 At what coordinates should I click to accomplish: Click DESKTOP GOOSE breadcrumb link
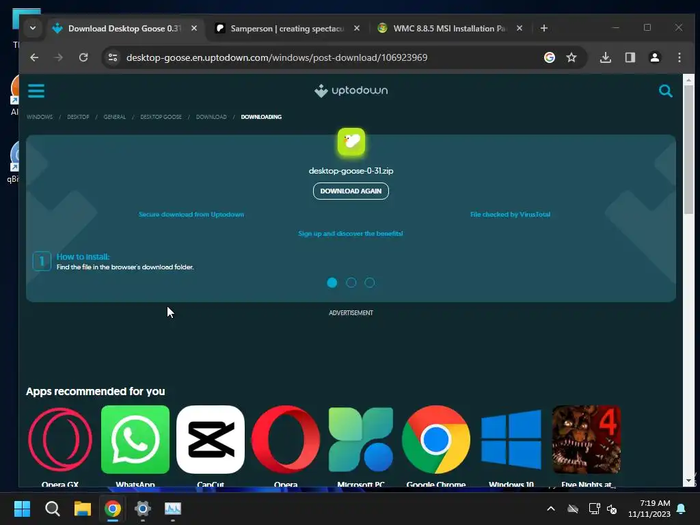(x=161, y=117)
